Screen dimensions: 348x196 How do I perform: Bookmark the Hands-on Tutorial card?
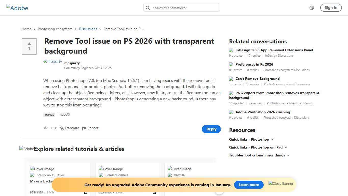tap(86, 192)
